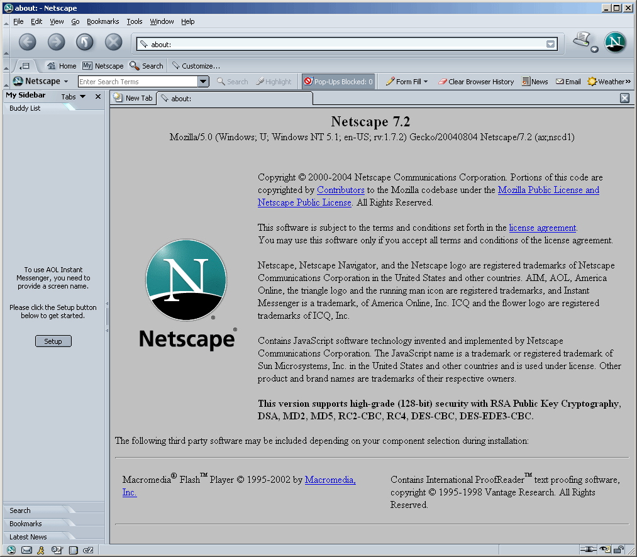Open the News toolbar button
The height and width of the screenshot is (557, 637).
[535, 82]
